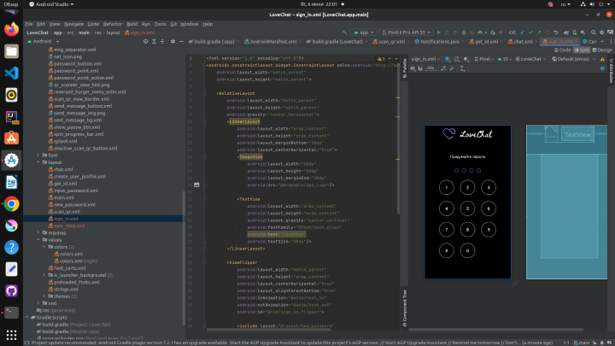This screenshot has height=346, width=615.
Task: Open the app run configuration dropdown
Action: (x=364, y=32)
